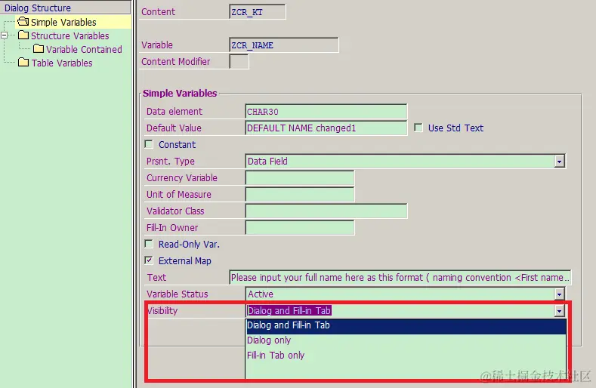Open the Table Variables folder icon
Image resolution: width=596 pixels, height=388 pixels.
point(23,63)
